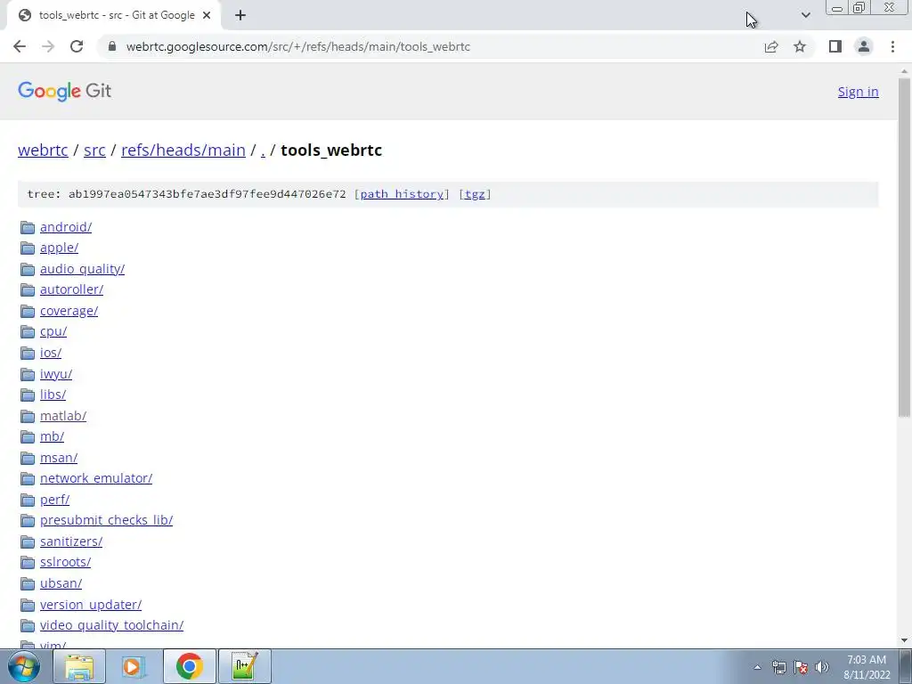
Task: View site info via the padlock icon
Action: [112, 46]
